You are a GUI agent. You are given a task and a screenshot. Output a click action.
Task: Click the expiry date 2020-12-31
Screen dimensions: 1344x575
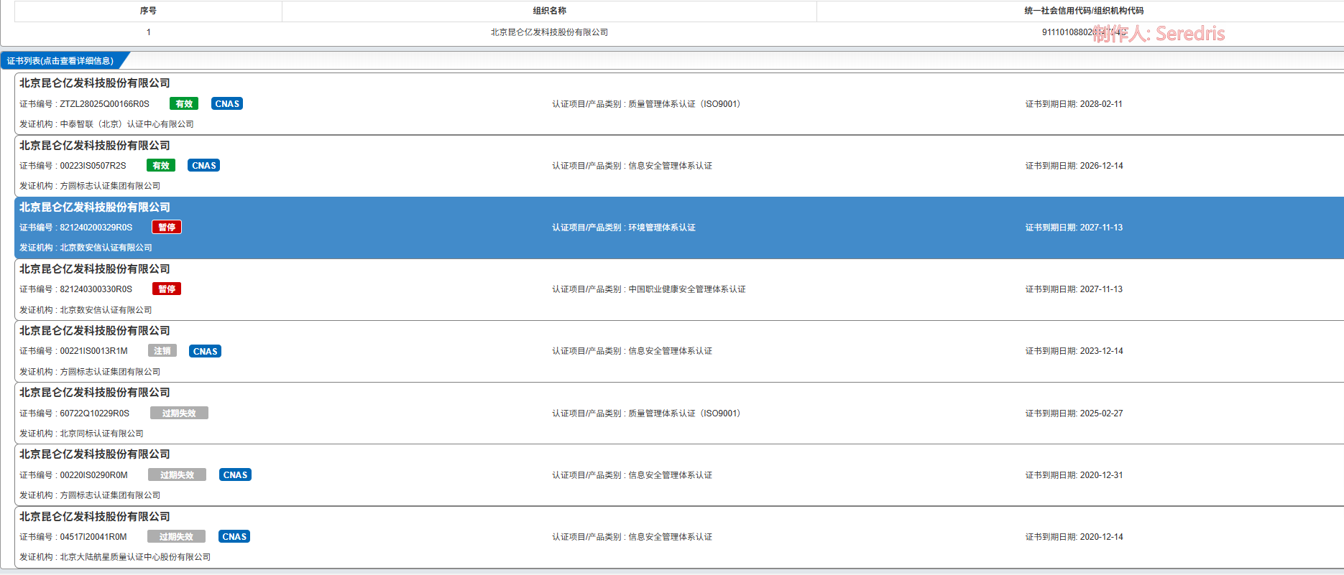pyautogui.click(x=1101, y=475)
